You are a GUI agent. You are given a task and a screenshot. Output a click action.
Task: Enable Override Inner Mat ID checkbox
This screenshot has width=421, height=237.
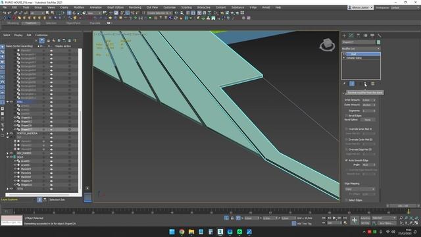pos(347,129)
